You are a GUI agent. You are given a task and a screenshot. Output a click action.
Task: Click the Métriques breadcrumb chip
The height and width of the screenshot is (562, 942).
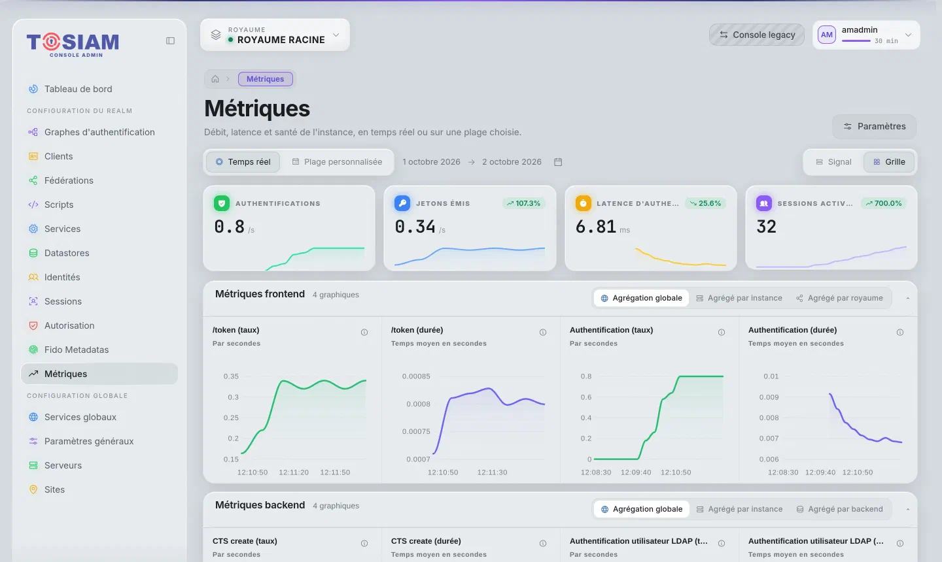pos(265,79)
